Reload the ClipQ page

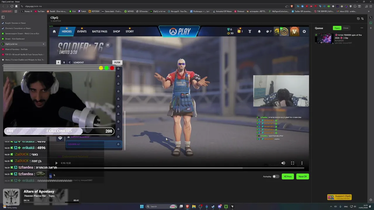(12, 6)
